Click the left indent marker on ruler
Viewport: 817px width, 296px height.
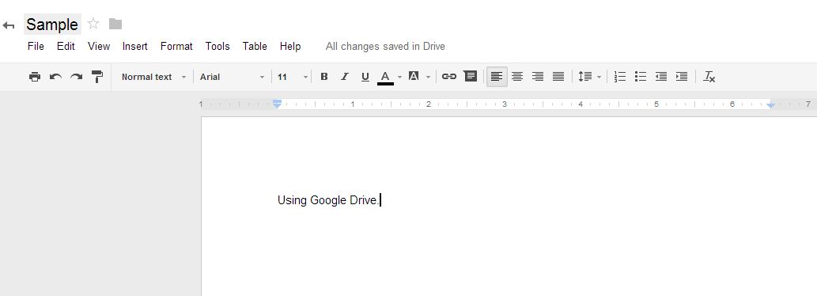277,104
